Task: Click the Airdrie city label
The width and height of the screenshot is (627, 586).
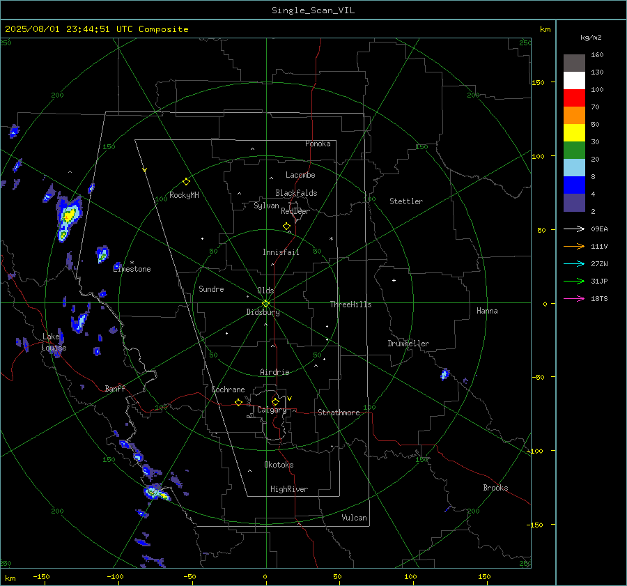Action: coord(274,372)
